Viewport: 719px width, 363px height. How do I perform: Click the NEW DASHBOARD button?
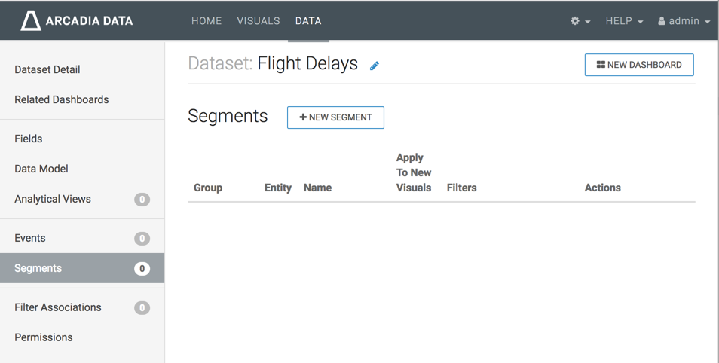point(639,65)
